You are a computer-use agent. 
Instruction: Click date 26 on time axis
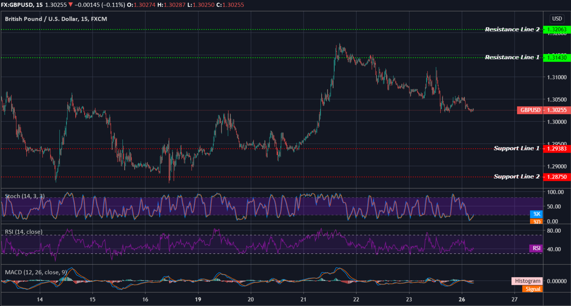coord(462,299)
